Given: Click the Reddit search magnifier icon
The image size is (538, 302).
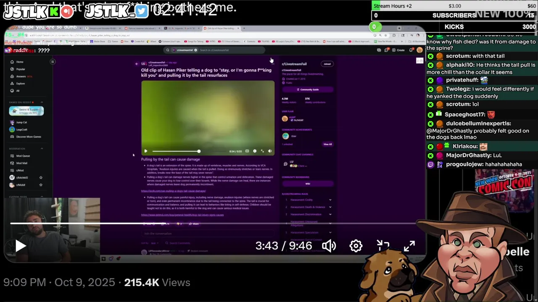Looking at the screenshot, I should 168,50.
